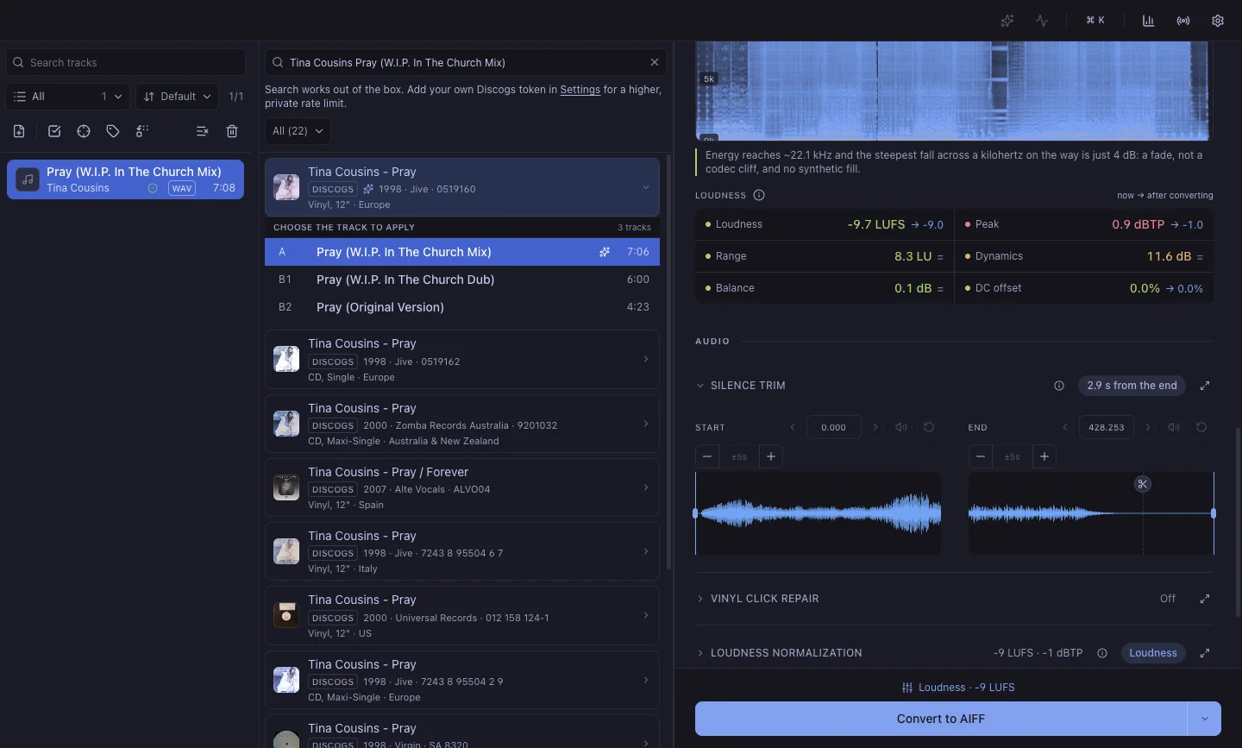Click the crosshair target icon in track toolbar

(x=84, y=131)
